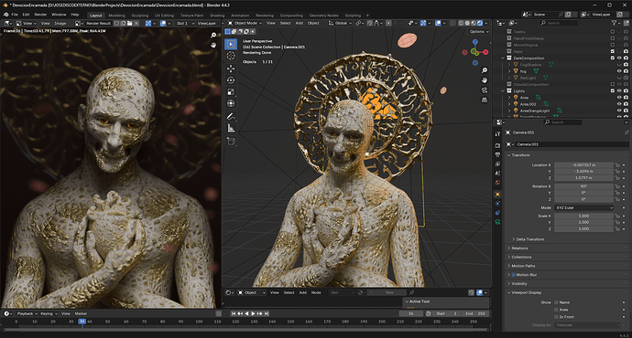Open the Slot 1 dropdown in image editor
The width and height of the screenshot is (632, 338).
point(185,24)
